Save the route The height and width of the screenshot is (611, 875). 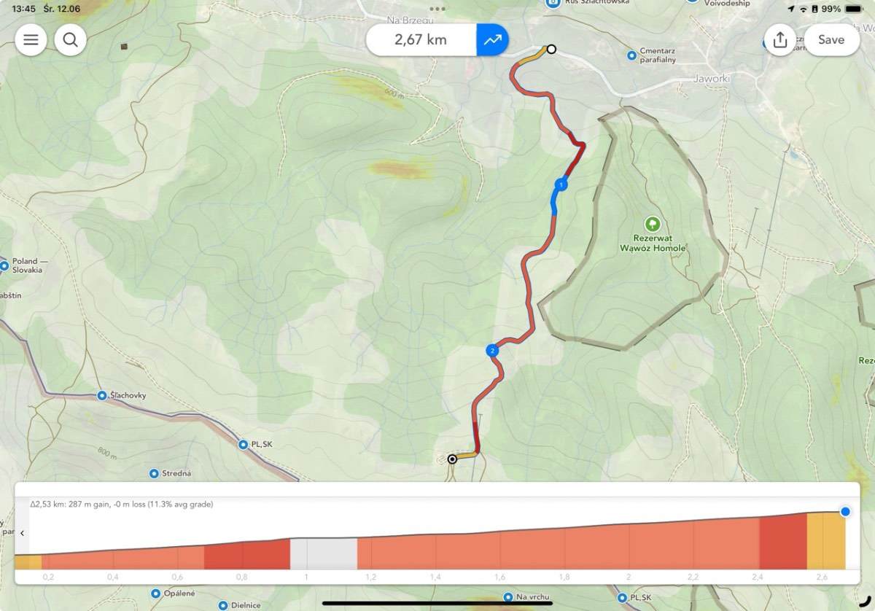(831, 39)
